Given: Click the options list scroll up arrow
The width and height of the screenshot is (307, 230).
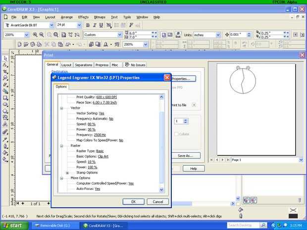Looking at the screenshot, I should 161,97.
